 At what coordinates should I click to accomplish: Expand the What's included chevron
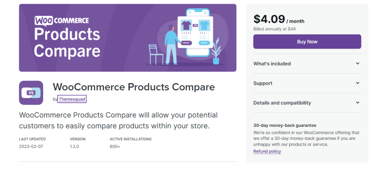(358, 64)
